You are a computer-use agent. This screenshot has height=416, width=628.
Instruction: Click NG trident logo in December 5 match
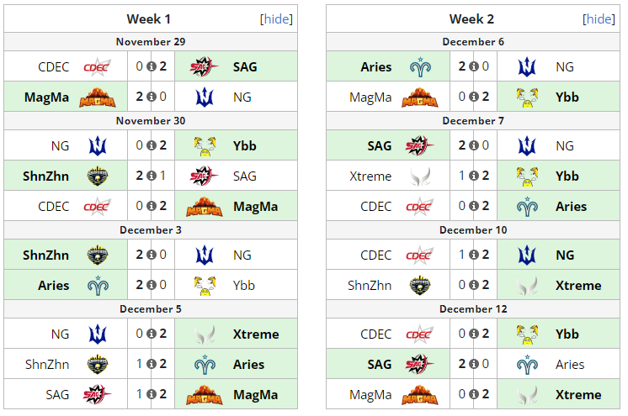point(98,334)
